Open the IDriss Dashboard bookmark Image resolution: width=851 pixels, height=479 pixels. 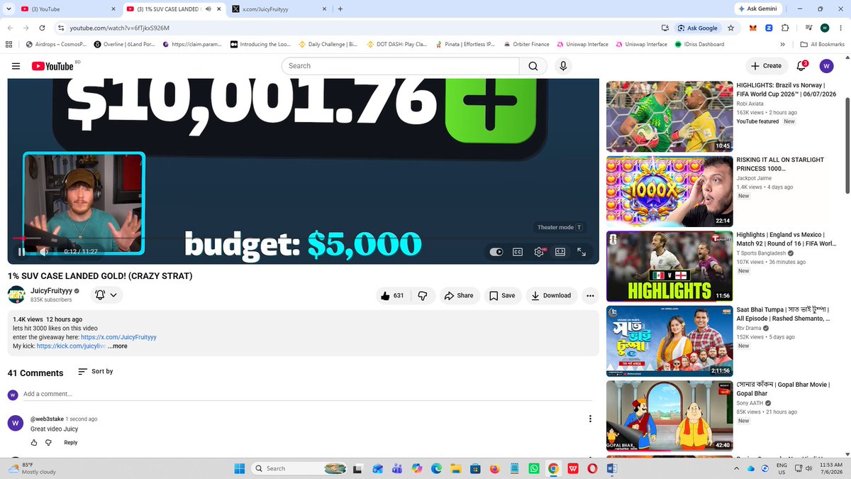coord(699,44)
